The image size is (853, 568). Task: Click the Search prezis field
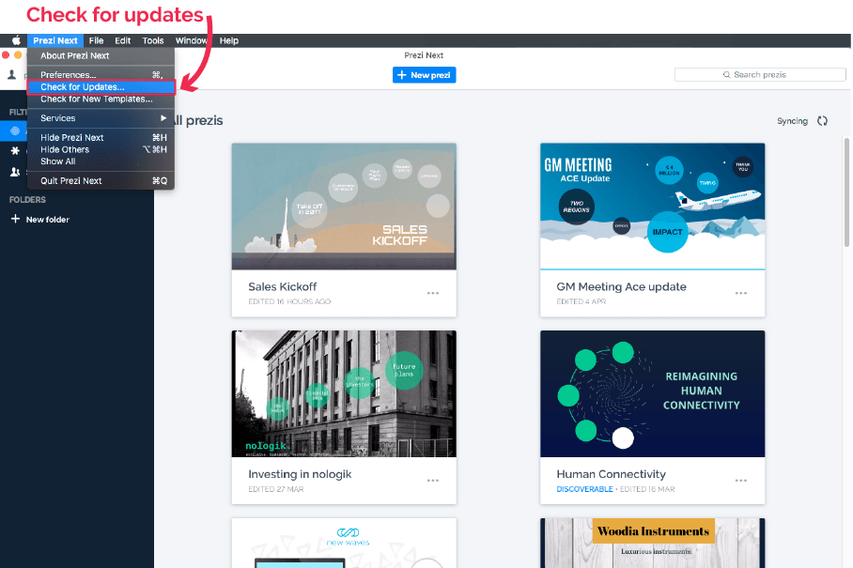pyautogui.click(x=760, y=75)
